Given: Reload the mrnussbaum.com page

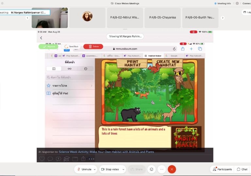Looking at the screenshot, I should tap(174, 49).
